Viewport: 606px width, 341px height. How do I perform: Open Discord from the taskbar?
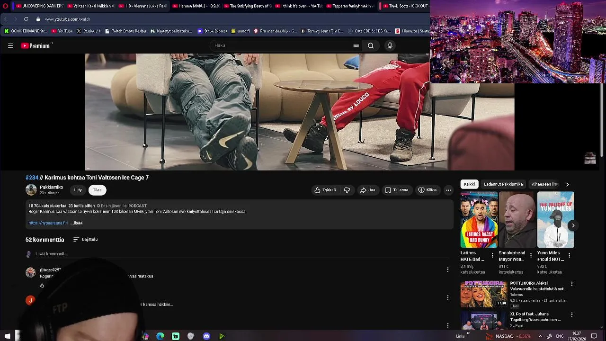(206, 336)
